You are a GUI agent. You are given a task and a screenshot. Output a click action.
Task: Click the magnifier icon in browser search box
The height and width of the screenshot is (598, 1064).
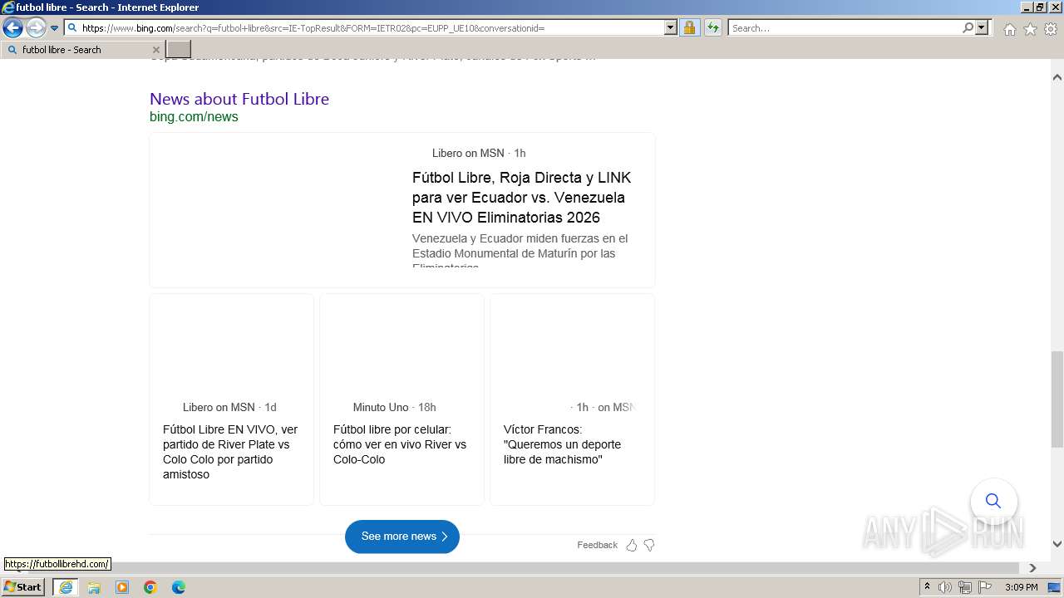(968, 27)
